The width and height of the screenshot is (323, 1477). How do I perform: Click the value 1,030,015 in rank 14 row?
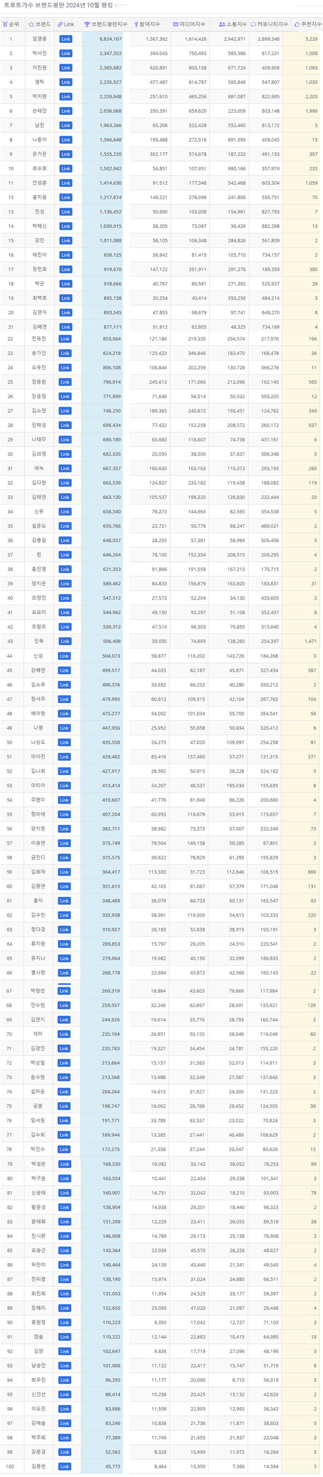(x=111, y=227)
